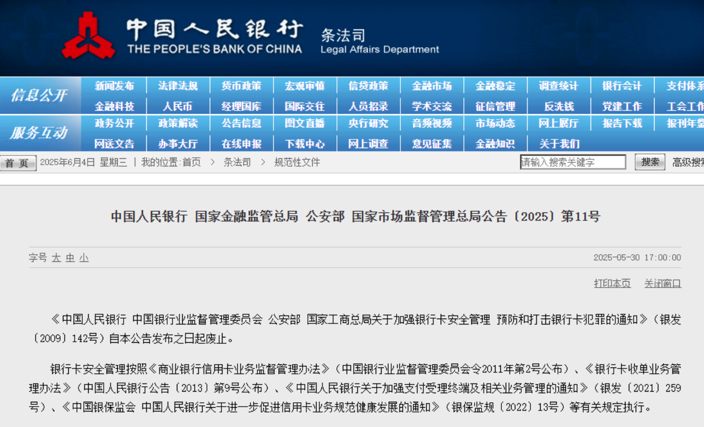Open the 新闻发布 menu item
The height and width of the screenshot is (427, 704).
tap(114, 86)
